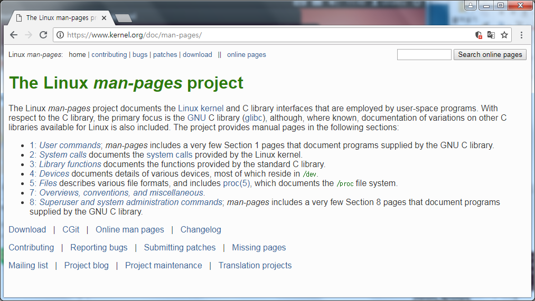
Task: Open the patches nav link
Action: point(165,54)
